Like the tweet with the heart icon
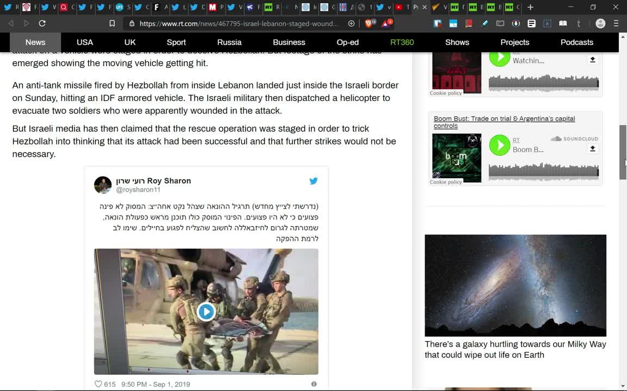This screenshot has height=391, width=627. click(98, 384)
